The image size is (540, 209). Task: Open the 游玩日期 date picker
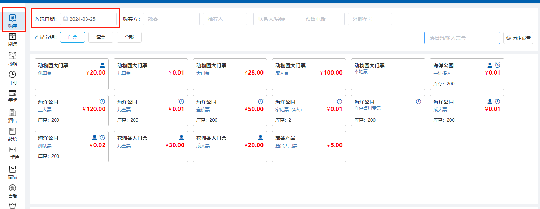point(88,19)
